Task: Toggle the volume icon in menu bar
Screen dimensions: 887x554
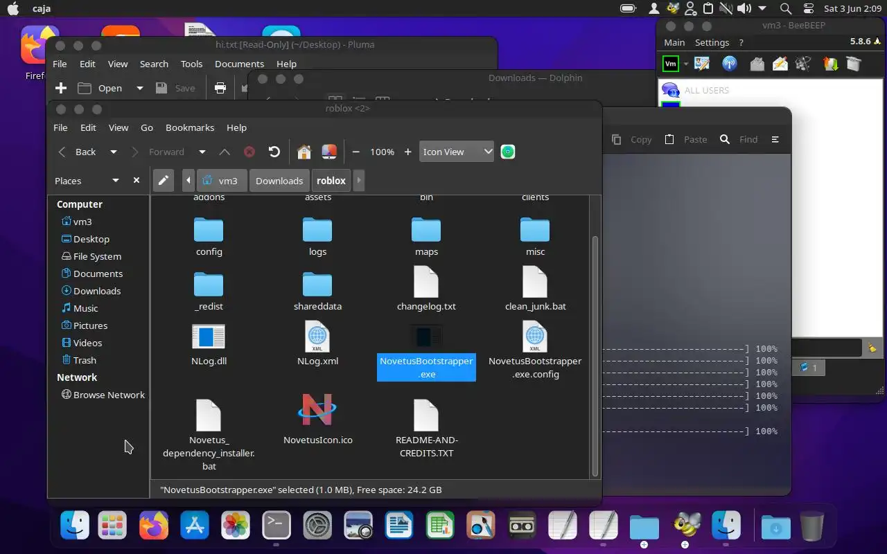Action: 744,8
